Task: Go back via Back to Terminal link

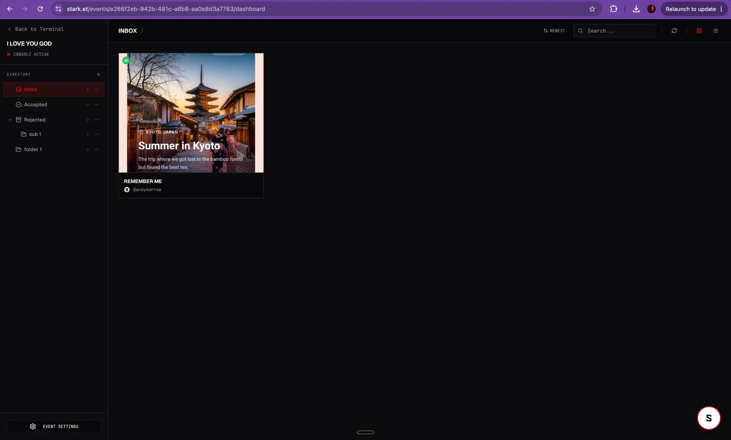Action: click(36, 29)
